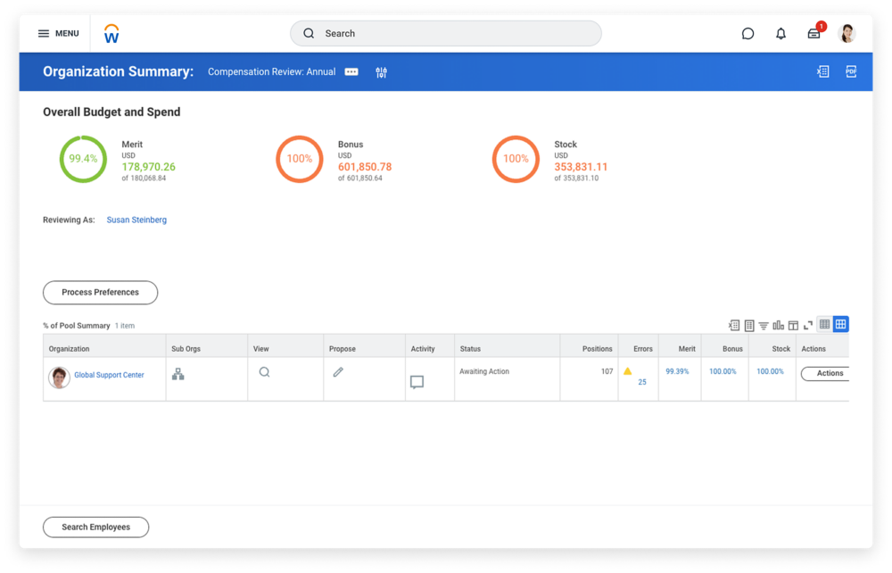Export the page to Excel from header

(x=822, y=71)
